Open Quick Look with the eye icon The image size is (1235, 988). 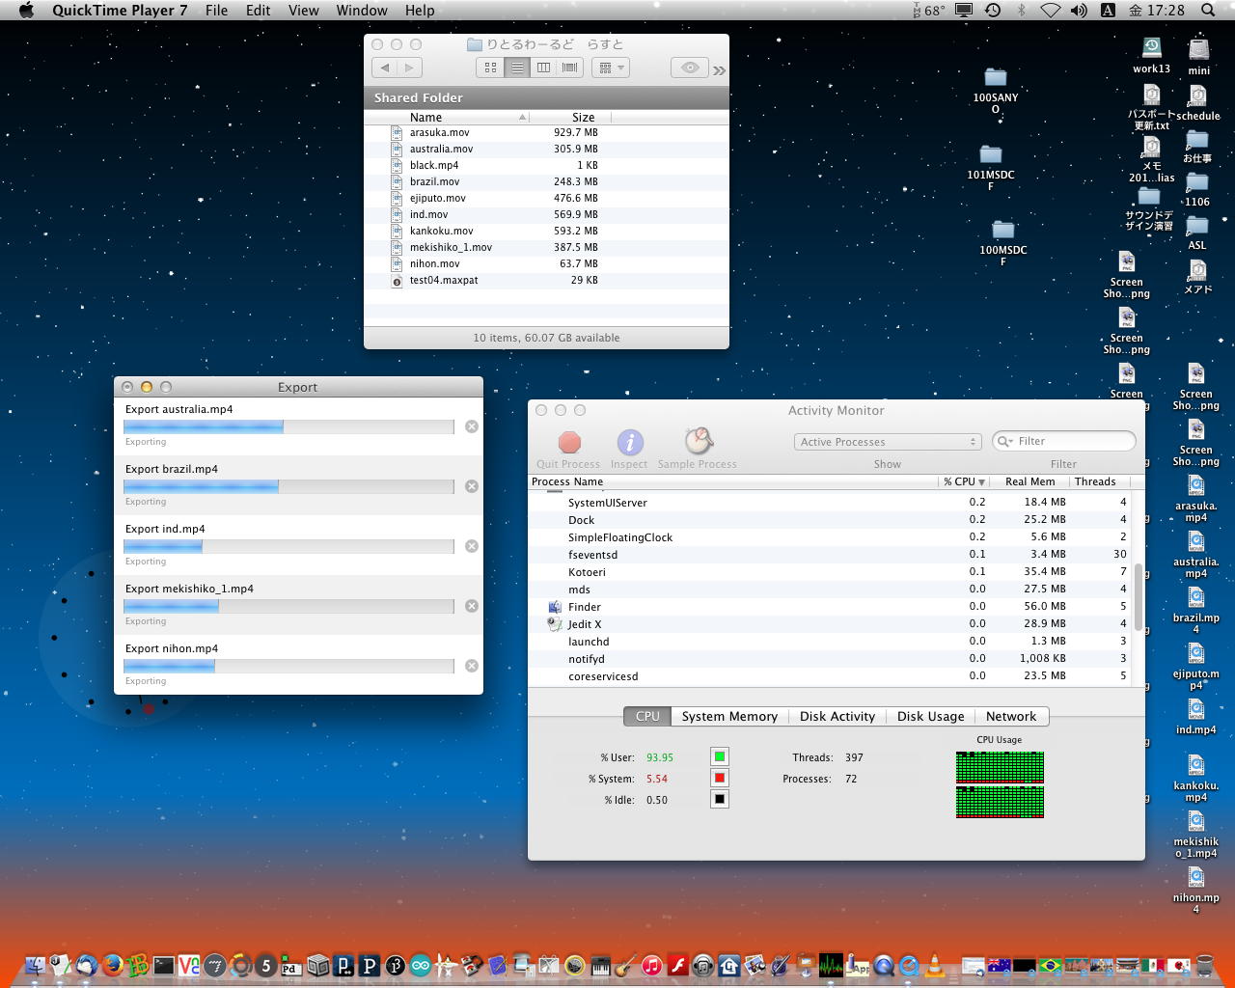pos(690,68)
